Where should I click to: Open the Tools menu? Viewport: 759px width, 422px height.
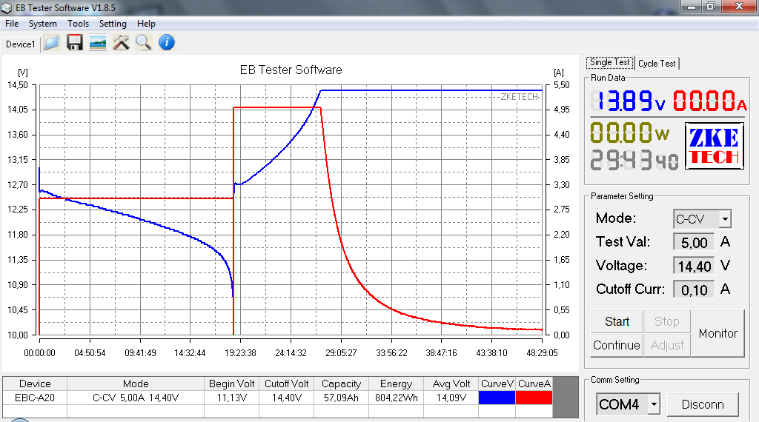(x=78, y=24)
